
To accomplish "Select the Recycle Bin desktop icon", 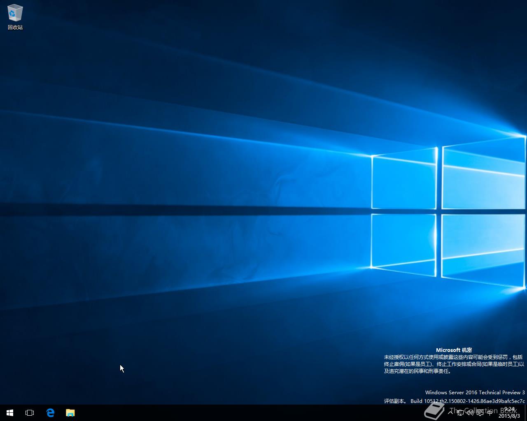I will 15,17.
